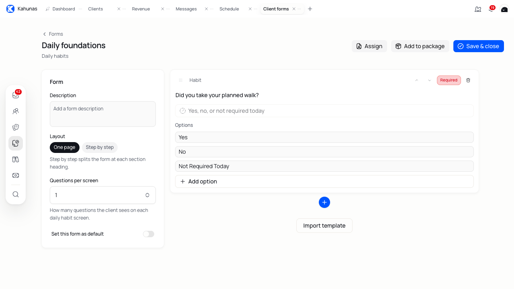
Task: Switch to the Schedule tab
Action: pos(229,9)
